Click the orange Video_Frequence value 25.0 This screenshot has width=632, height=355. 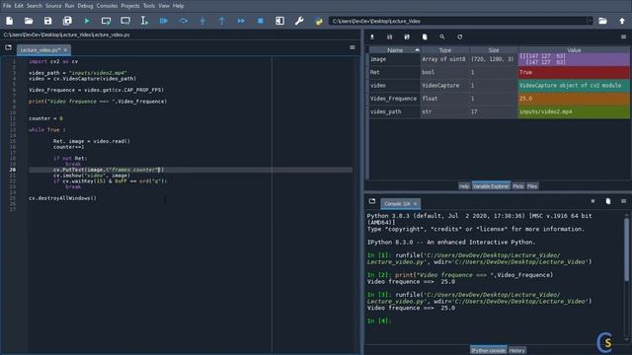pos(574,99)
